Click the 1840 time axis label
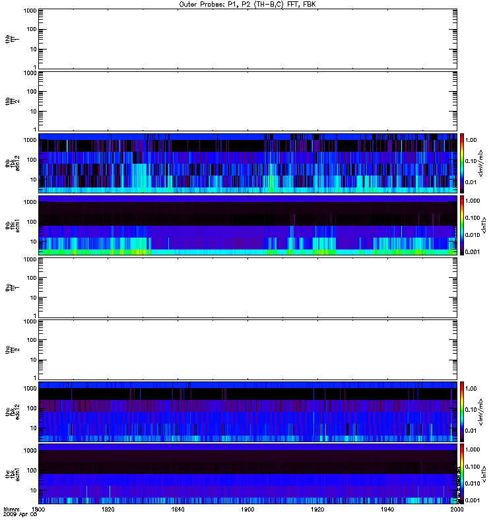Screen dimensions: 495x528 pos(178,509)
